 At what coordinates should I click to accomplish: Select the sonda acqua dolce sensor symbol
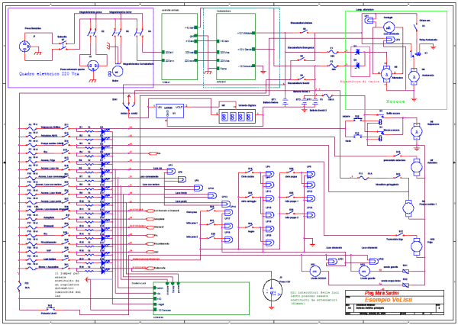point(405,285)
